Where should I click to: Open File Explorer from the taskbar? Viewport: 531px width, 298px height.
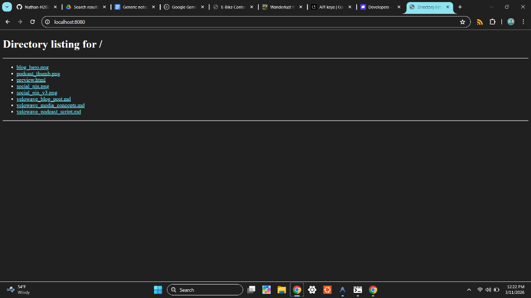pyautogui.click(x=282, y=290)
